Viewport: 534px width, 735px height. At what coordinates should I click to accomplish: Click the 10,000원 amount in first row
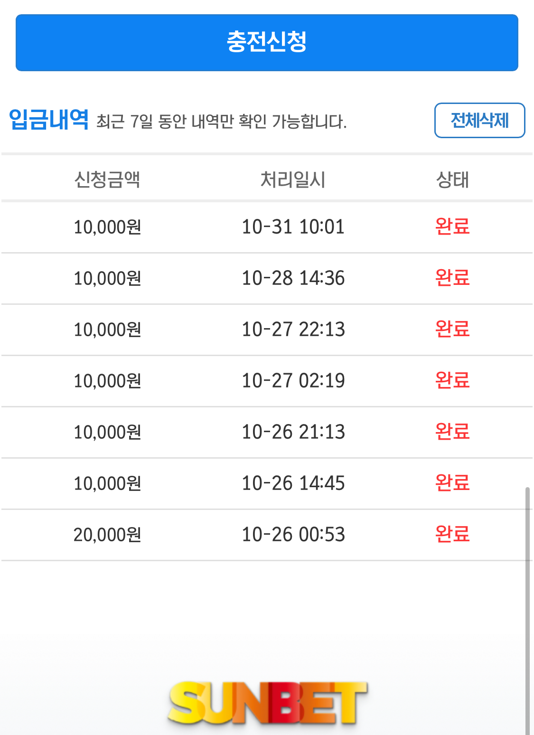(107, 227)
